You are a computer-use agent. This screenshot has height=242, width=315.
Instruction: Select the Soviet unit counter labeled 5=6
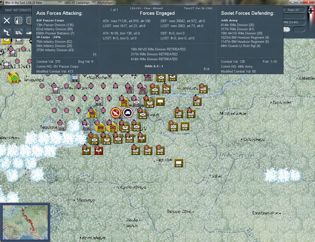155,90
